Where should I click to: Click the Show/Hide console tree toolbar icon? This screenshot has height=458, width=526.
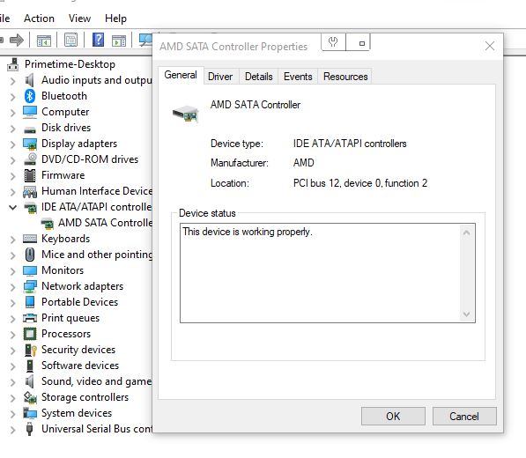click(44, 41)
